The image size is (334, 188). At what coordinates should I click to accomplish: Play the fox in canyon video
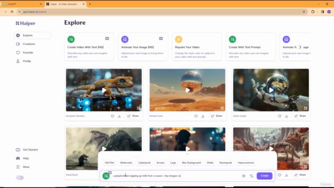coord(271,148)
